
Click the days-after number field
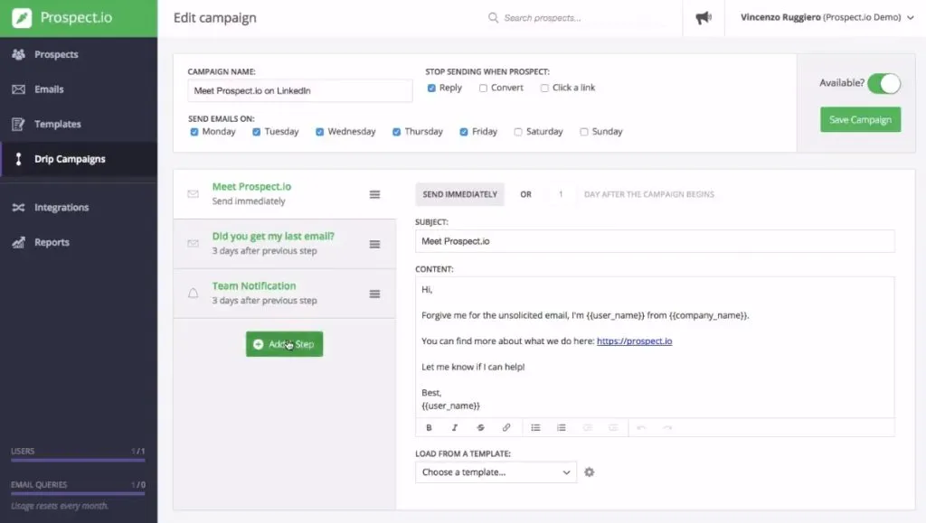pyautogui.click(x=561, y=194)
